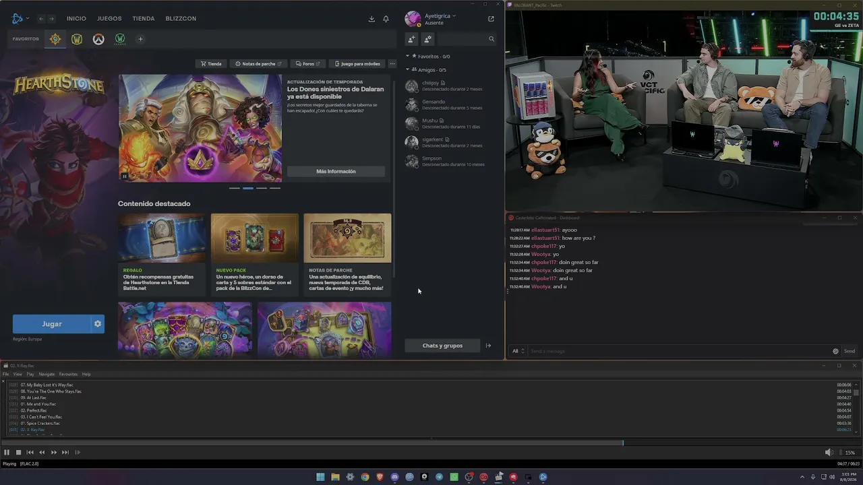The image size is (863, 485).
Task: Open the Windows Start menu
Action: tap(320, 477)
